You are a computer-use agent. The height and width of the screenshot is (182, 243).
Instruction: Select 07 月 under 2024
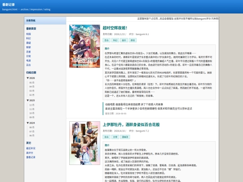[x=32, y=132]
